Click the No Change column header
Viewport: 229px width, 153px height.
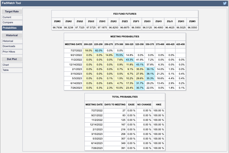point(144,104)
